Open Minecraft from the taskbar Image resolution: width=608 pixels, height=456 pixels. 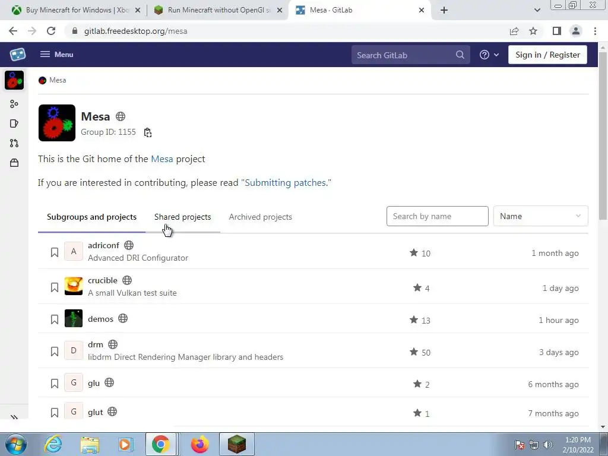[x=237, y=444]
